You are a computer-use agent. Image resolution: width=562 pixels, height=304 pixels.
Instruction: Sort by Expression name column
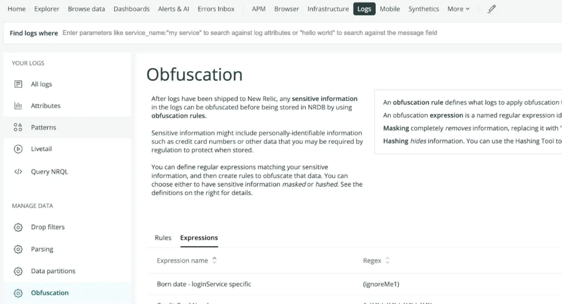coord(186,260)
